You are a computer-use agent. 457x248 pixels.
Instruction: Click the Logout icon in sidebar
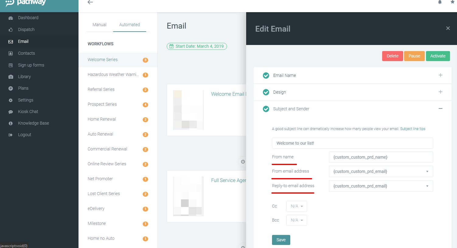pyautogui.click(x=11, y=135)
